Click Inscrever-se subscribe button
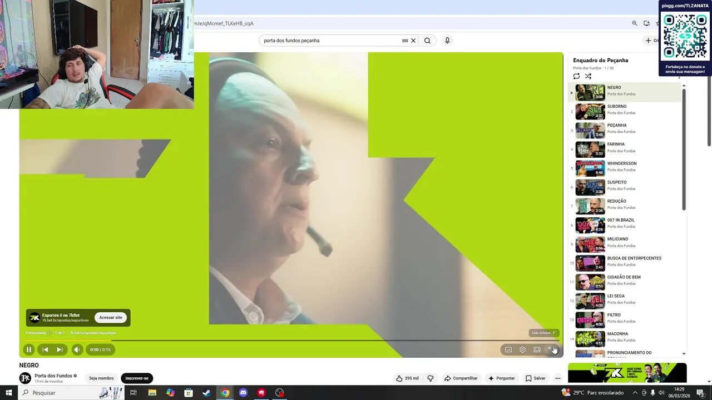The width and height of the screenshot is (712, 400). (x=137, y=378)
